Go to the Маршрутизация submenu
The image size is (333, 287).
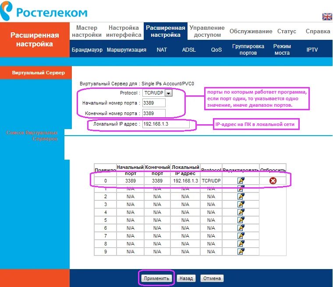tap(126, 49)
